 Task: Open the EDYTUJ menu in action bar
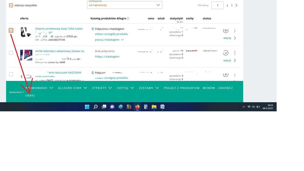click(125, 88)
